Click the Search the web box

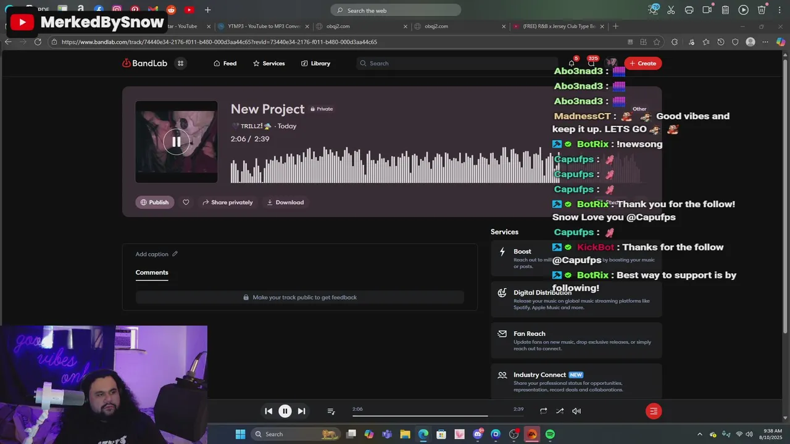[396, 10]
